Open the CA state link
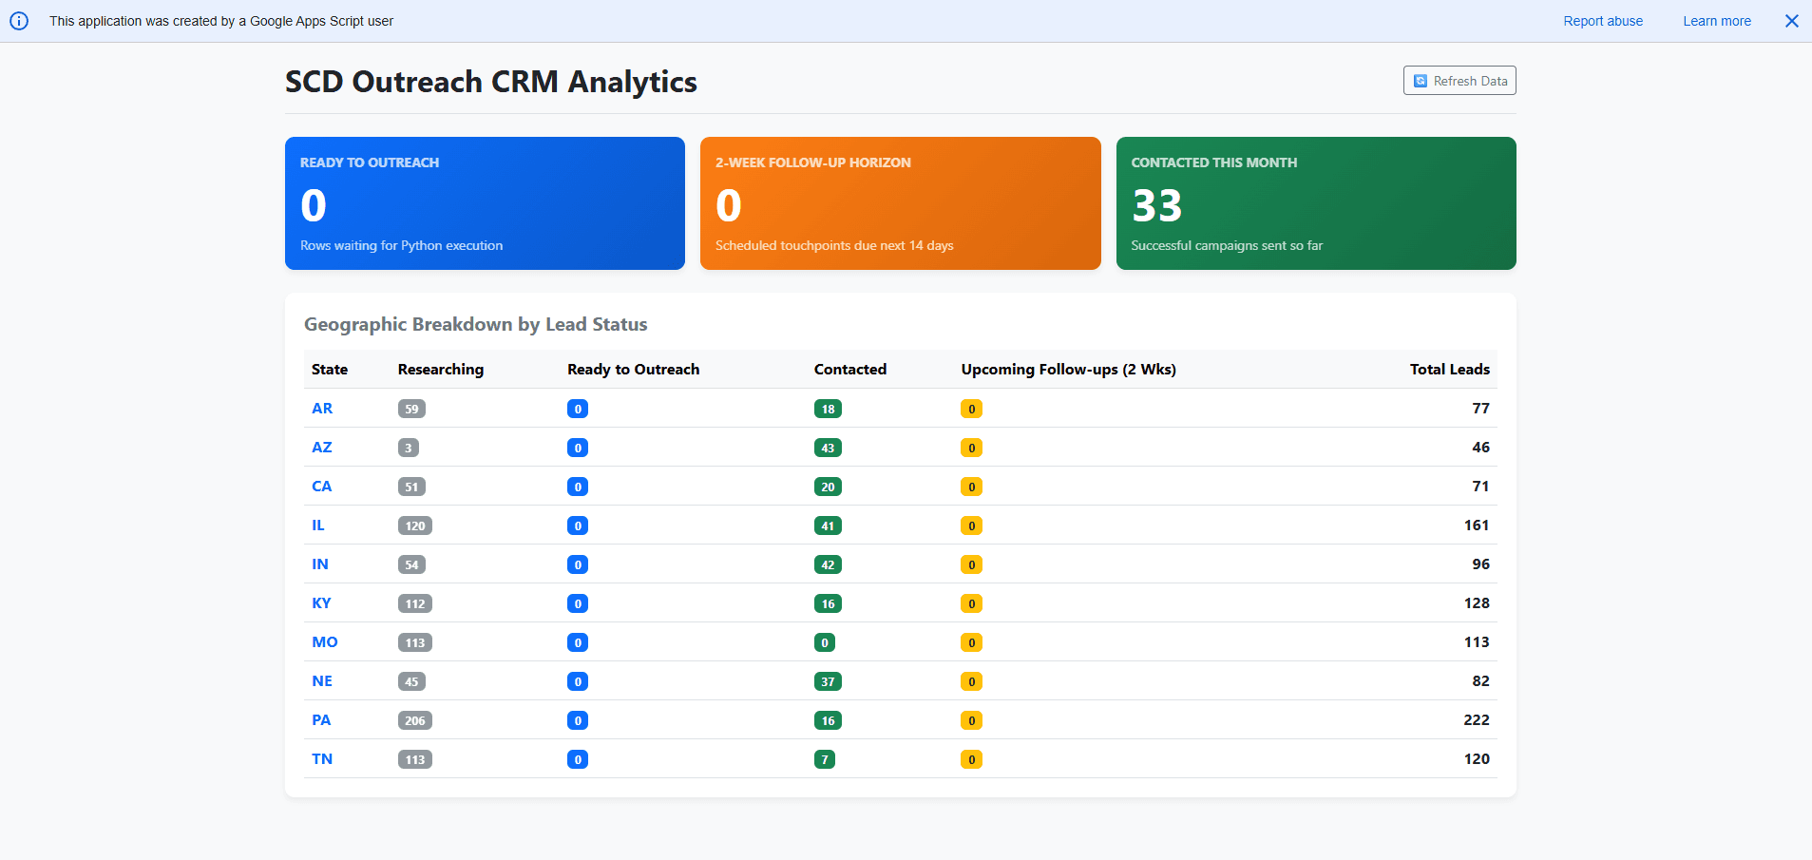The width and height of the screenshot is (1812, 860). click(322, 487)
